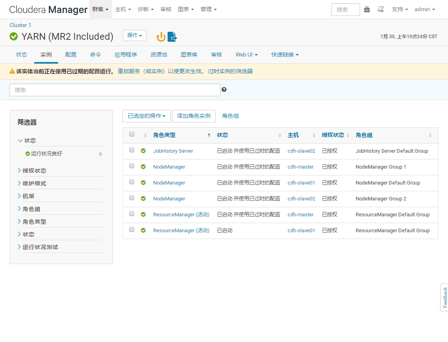Check the NodeManager Group 2 row checkbox
The height and width of the screenshot is (342, 448).
[132, 198]
